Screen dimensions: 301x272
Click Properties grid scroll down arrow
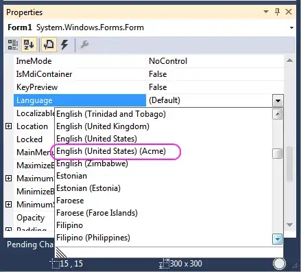(289, 225)
